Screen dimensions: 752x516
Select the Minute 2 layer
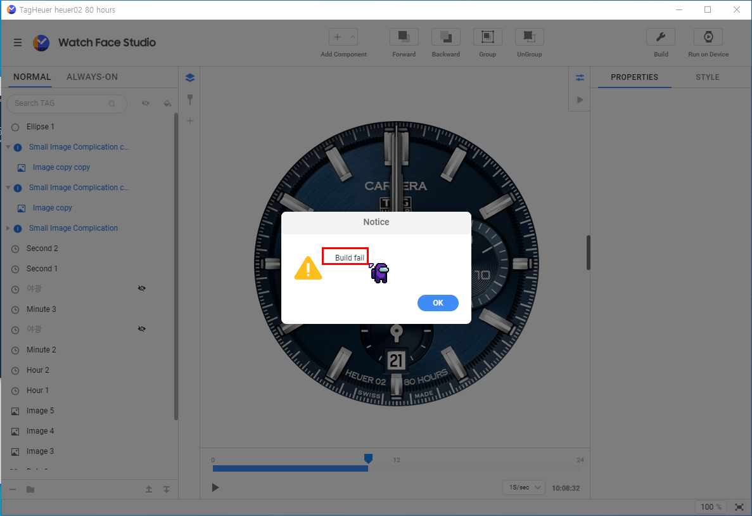[x=89, y=350]
